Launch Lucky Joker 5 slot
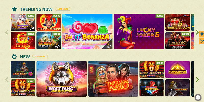 139,31
